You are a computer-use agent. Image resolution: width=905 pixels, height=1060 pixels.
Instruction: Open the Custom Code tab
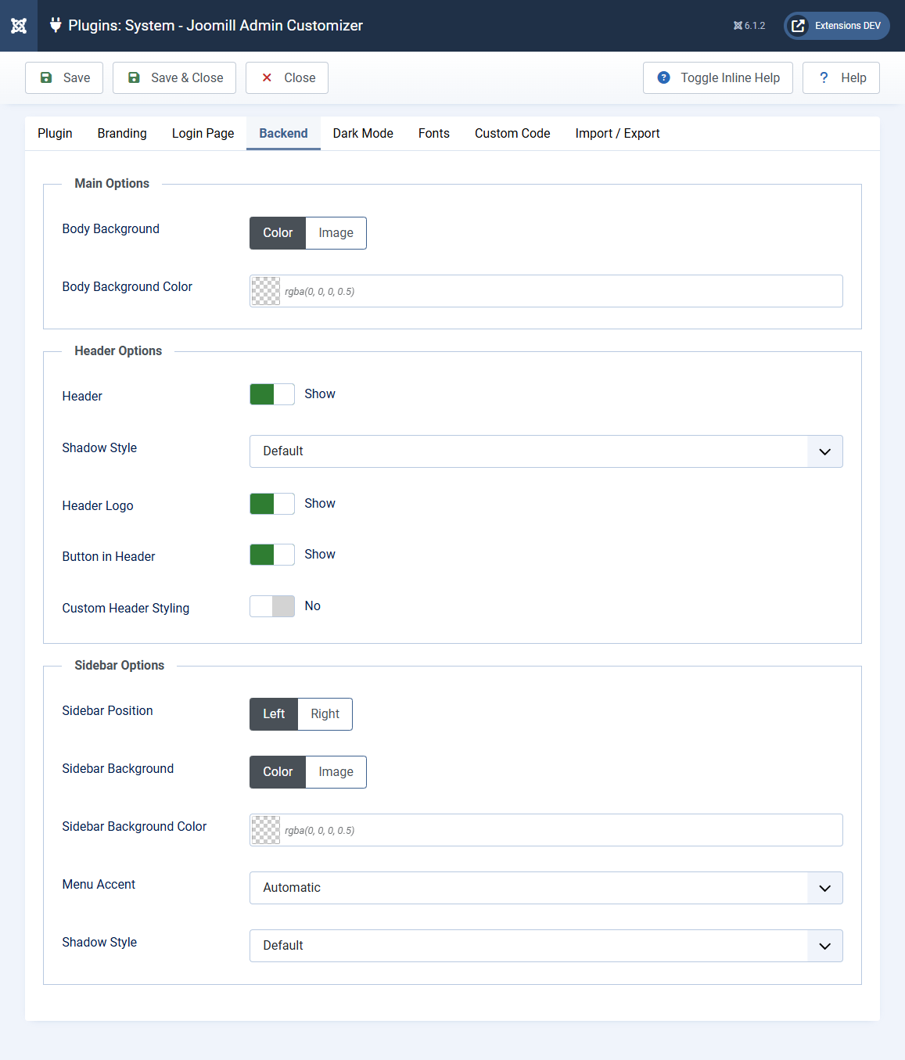(x=512, y=133)
